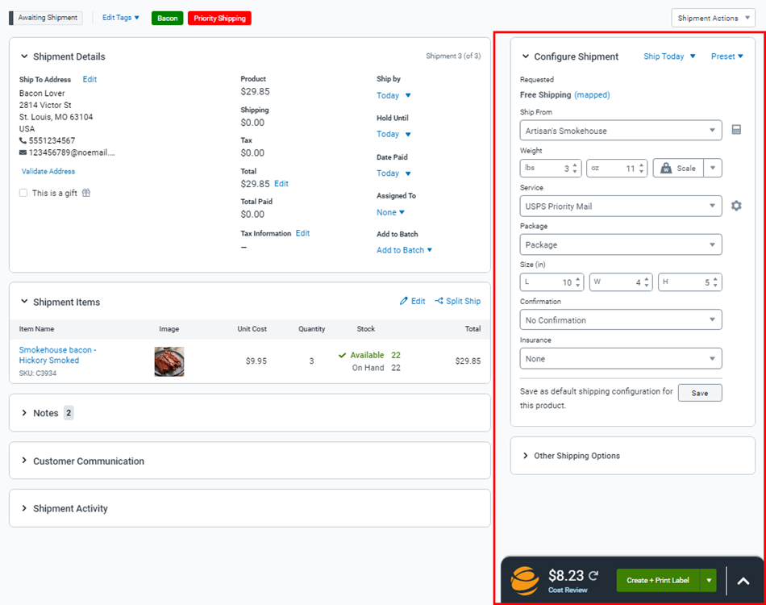Click the (mapped) Free Shipping link
766x605 pixels.
pos(592,95)
